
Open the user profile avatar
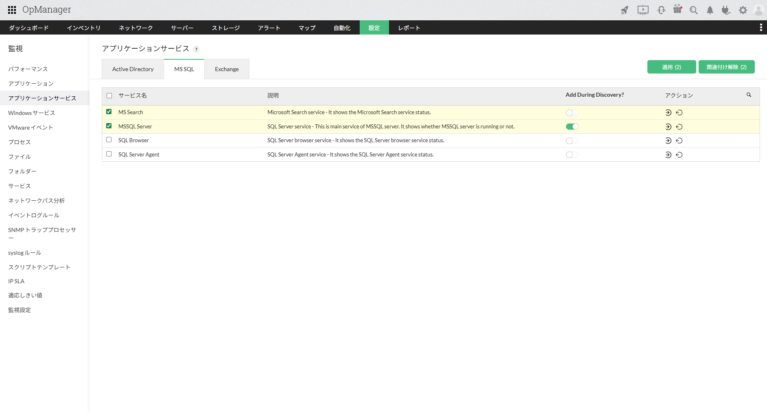point(759,10)
